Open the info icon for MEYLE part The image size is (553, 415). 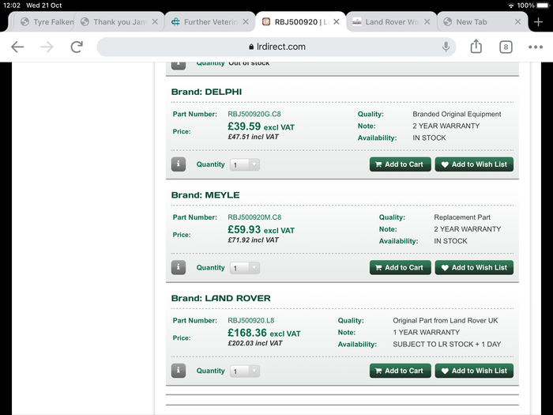pos(179,267)
